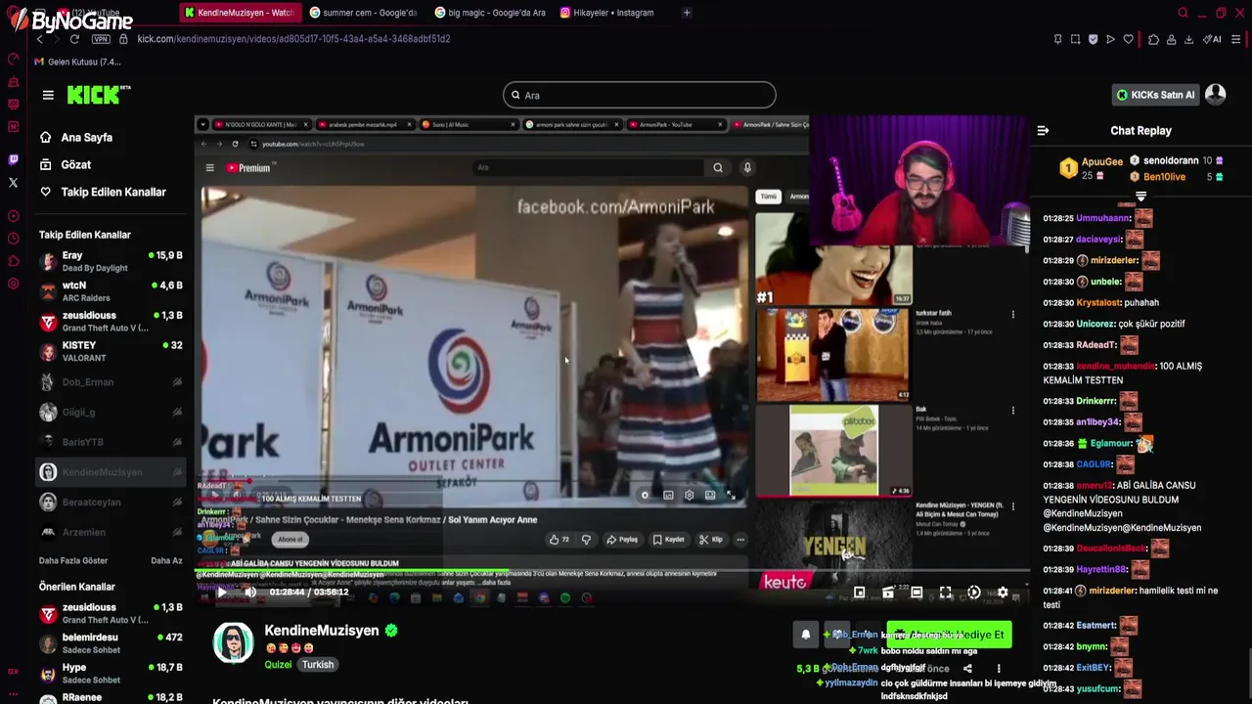Play the paused Kick video
Image resolution: width=1252 pixels, height=704 pixels.
click(x=222, y=592)
